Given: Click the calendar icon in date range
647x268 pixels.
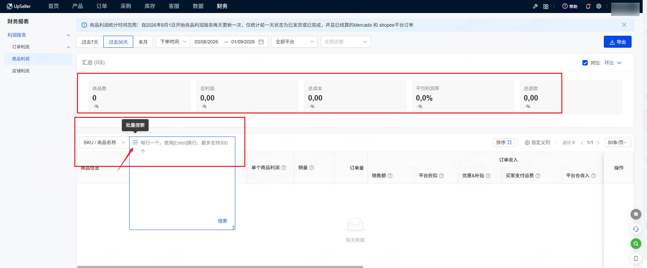Looking at the screenshot, I should pos(261,42).
